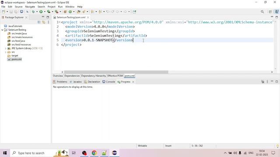Open the Window menu
The width and height of the screenshot is (280, 157).
coord(70,7)
